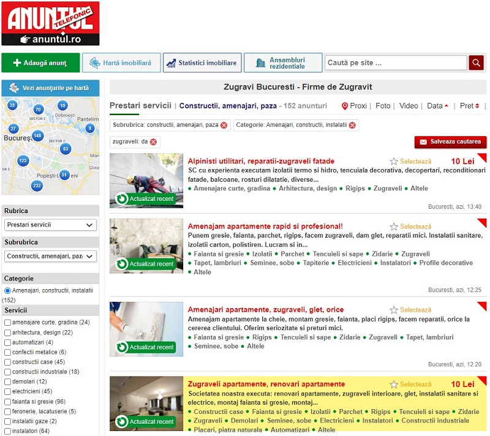This screenshot has height=436, width=490.
Task: Open Alpinisti utilitari, reparatii-zugraveli fatade listing
Action: click(x=261, y=161)
